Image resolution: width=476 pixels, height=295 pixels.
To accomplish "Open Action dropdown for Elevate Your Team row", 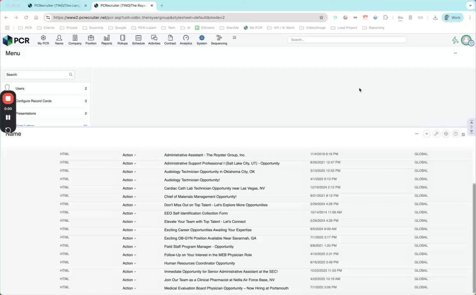I will coord(129,222).
